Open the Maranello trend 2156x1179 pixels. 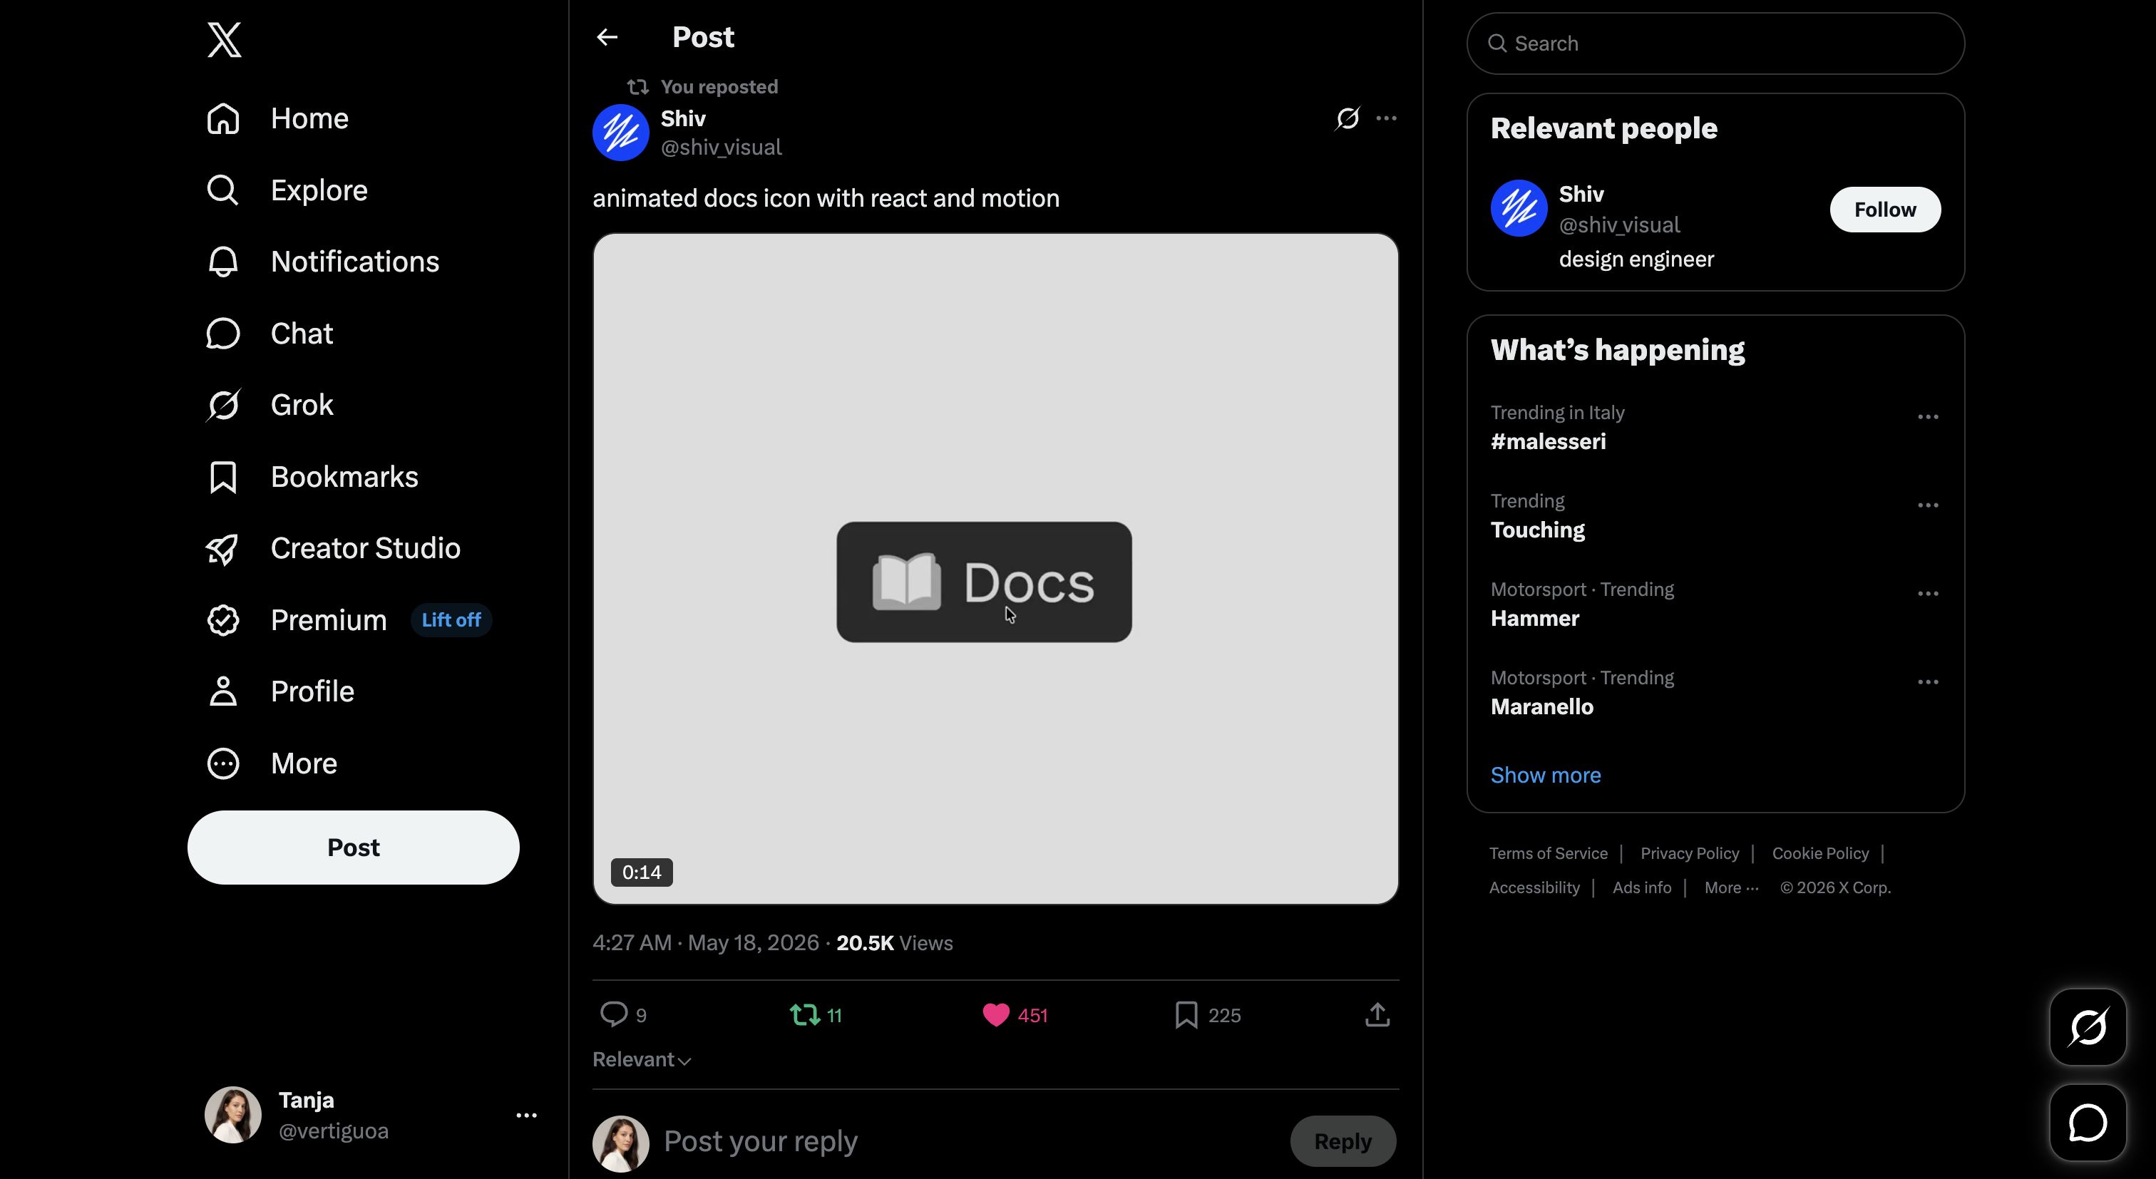(x=1541, y=707)
